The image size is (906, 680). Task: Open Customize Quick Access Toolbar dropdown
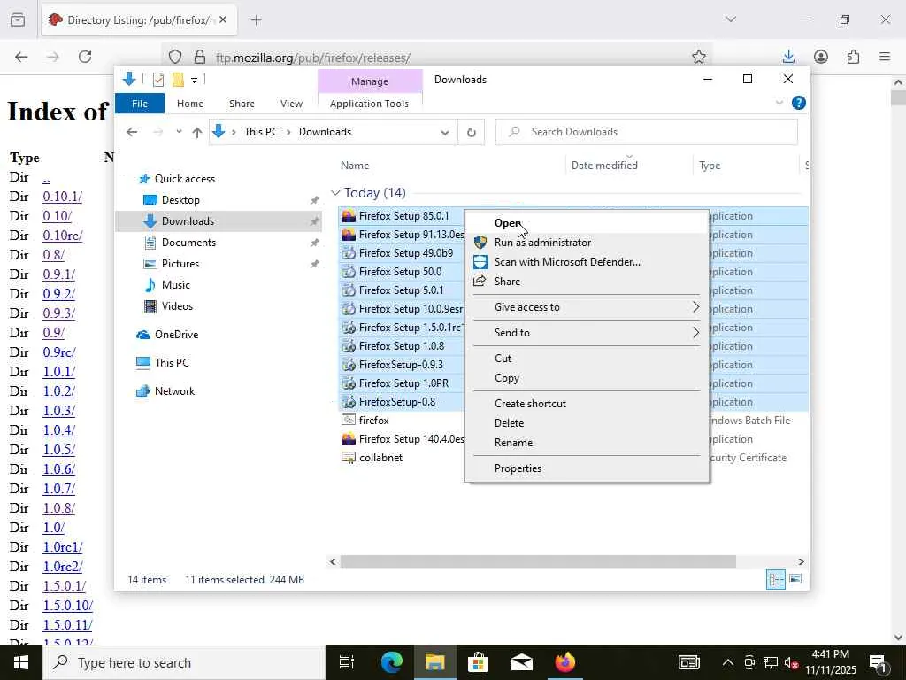(x=194, y=81)
